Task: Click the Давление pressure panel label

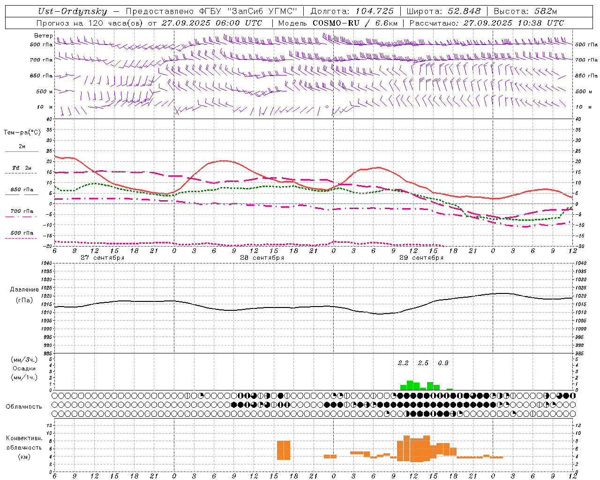Action: [24, 290]
